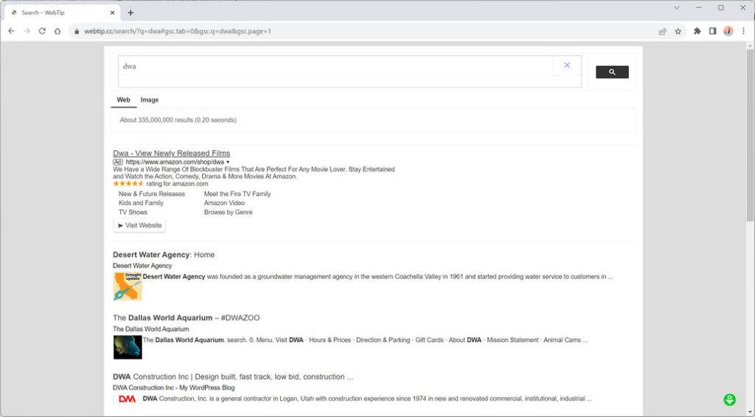The width and height of the screenshot is (755, 417).
Task: Select the Search – WebTip browser tab
Action: click(63, 13)
